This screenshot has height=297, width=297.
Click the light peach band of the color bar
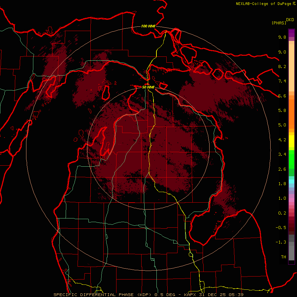[291, 68]
